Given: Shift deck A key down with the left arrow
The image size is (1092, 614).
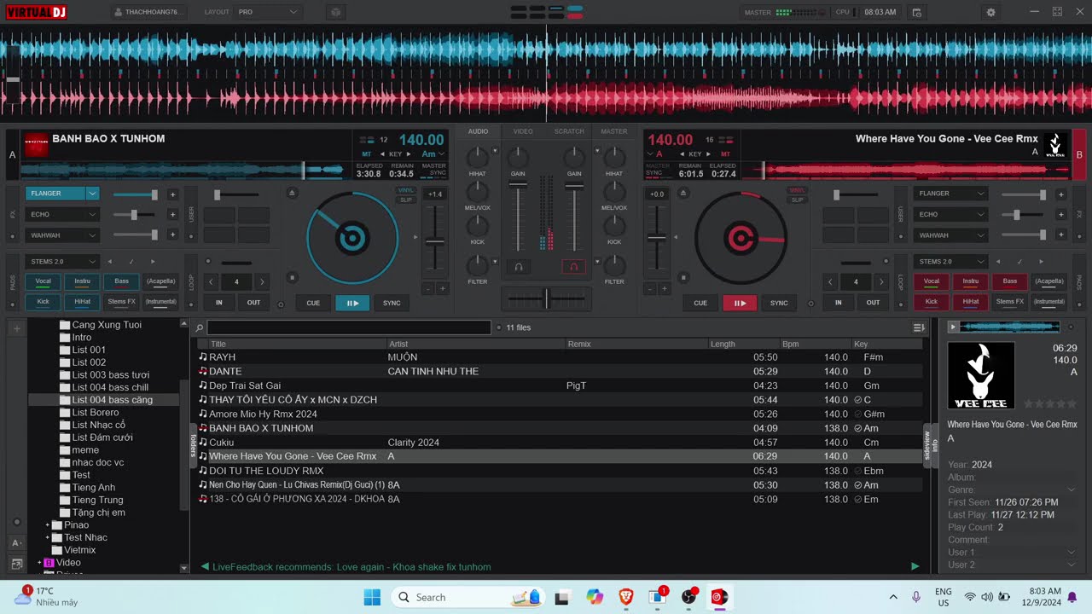Looking at the screenshot, I should 380,154.
